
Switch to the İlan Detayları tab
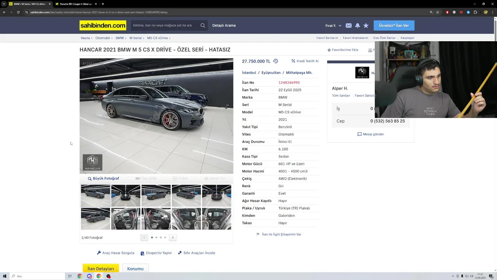pos(101,268)
